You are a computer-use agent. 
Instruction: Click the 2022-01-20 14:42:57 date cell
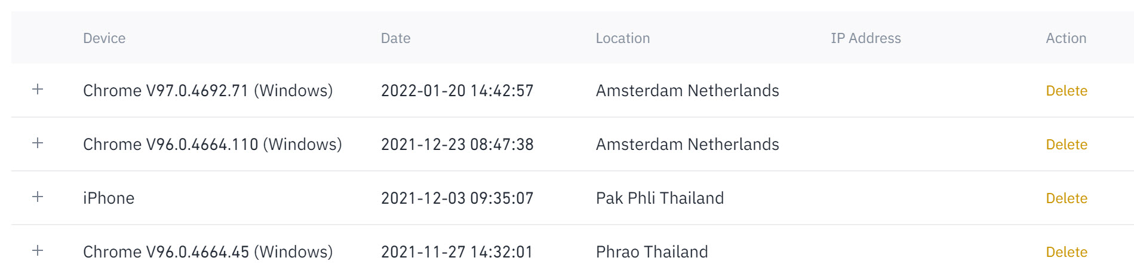click(x=457, y=91)
